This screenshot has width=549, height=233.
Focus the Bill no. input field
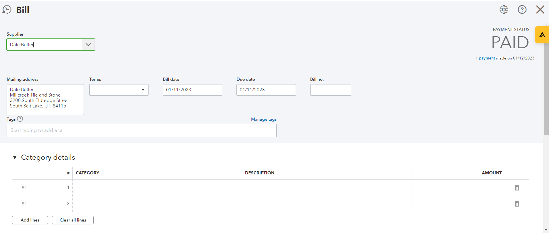pyautogui.click(x=330, y=90)
